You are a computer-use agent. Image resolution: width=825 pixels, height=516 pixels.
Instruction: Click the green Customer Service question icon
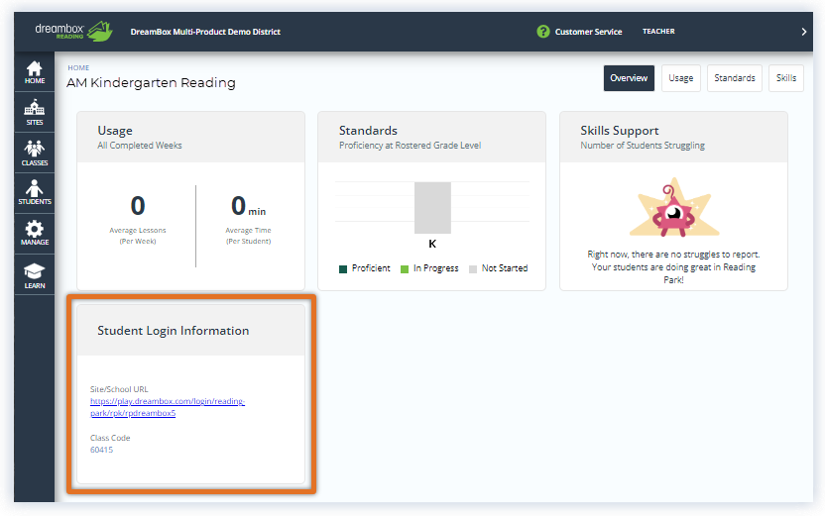click(x=543, y=32)
